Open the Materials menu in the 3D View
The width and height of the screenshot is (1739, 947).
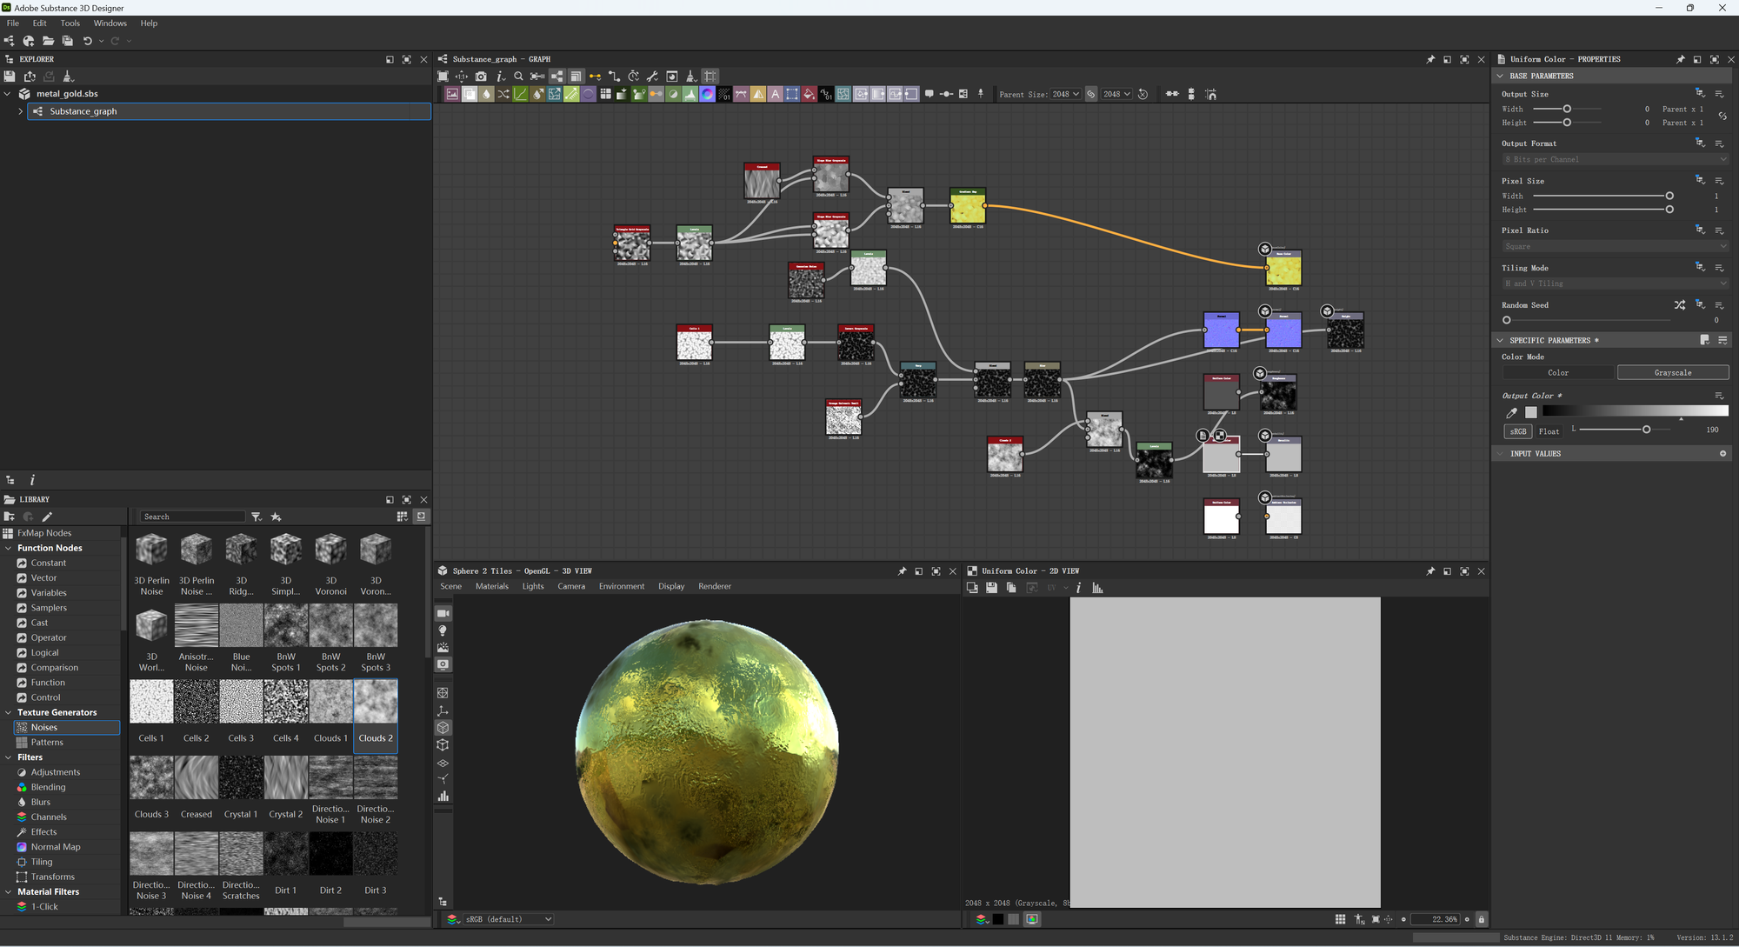coord(492,586)
